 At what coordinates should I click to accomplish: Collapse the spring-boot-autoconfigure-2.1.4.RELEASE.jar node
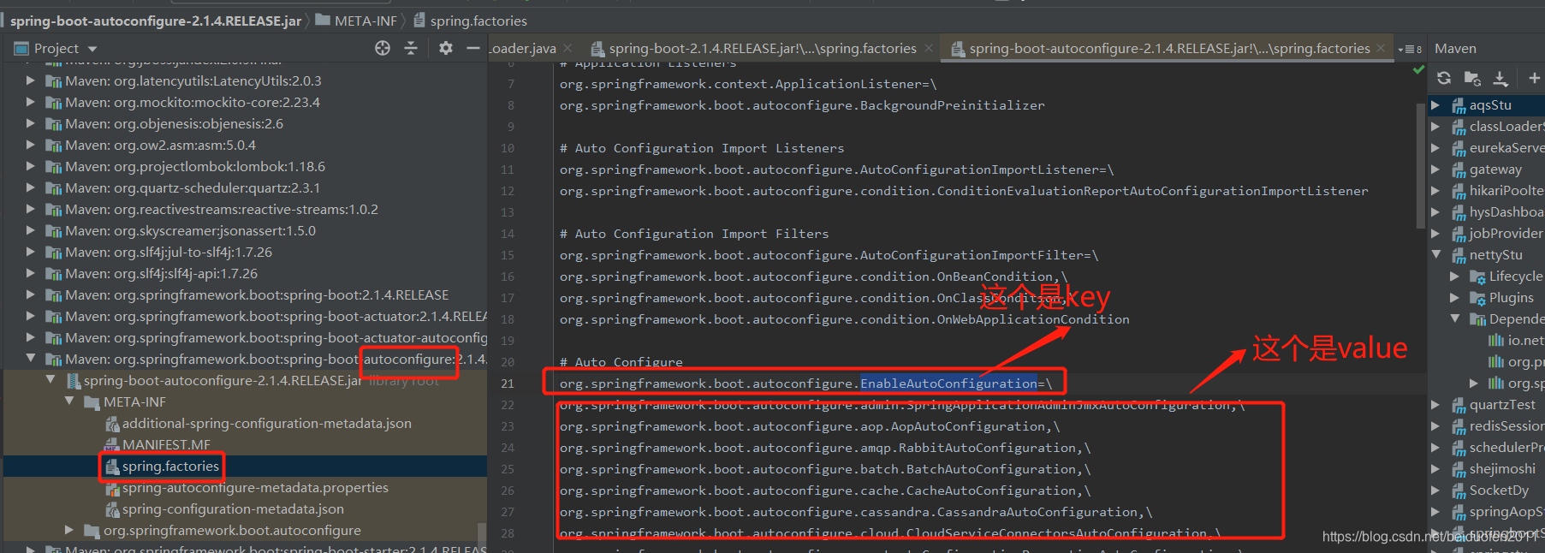tap(51, 380)
